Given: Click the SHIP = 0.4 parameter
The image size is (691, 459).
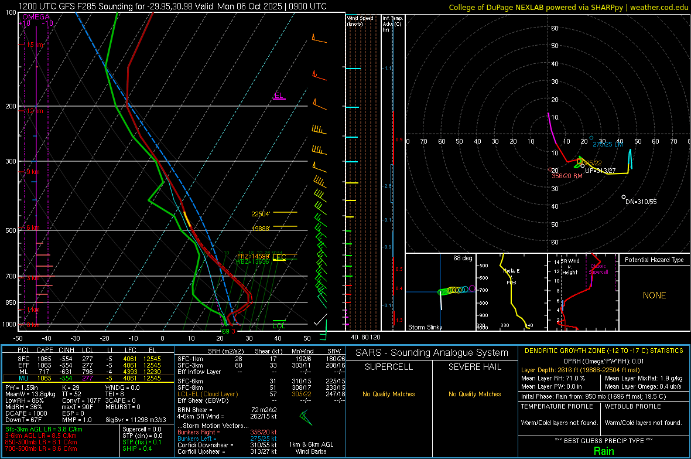Looking at the screenshot, I should point(137,449).
